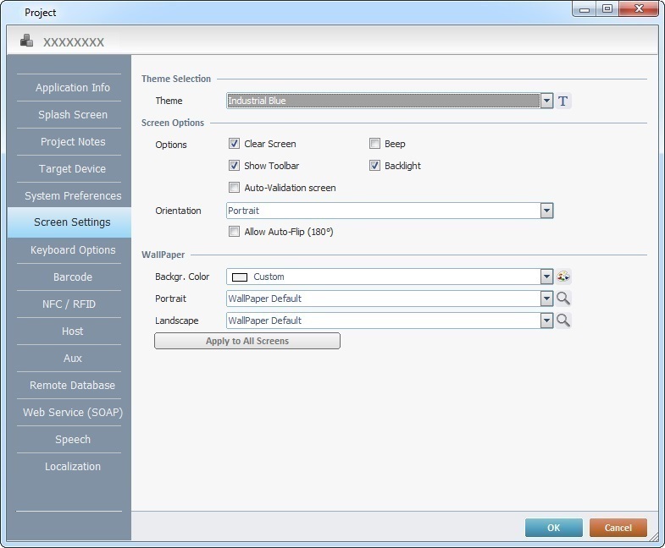Select the Screen Settings sidebar item

tap(69, 222)
